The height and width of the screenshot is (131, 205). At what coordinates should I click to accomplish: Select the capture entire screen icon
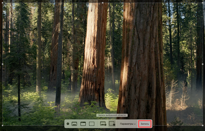pos(74,124)
